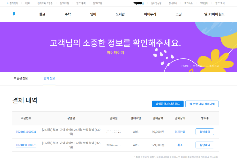The height and width of the screenshot is (166, 237).
Task: Click the refund notice below the table
Action: tap(176, 157)
